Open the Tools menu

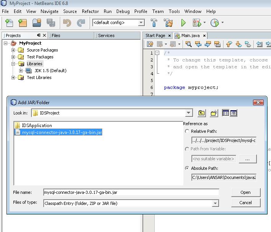(174, 11)
